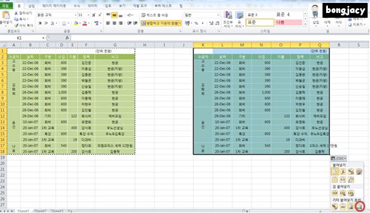
Task: Decrease font size with the shrink-font icon
Action: click(x=100, y=15)
